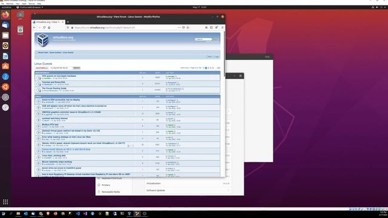The image size is (388, 218).
Task: Click Search button beside the forum search field
Action: (x=76, y=68)
